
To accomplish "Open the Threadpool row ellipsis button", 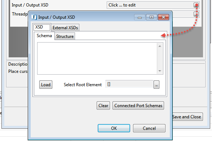I will (196, 14).
